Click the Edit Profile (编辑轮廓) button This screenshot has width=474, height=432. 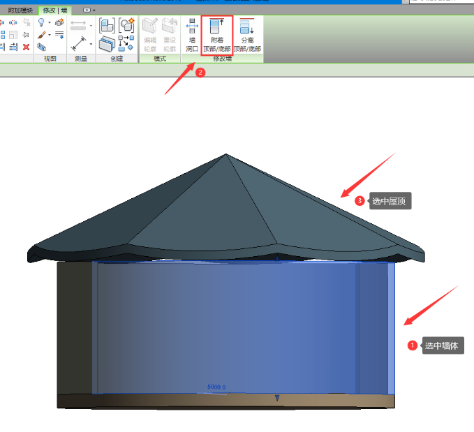coord(150,36)
